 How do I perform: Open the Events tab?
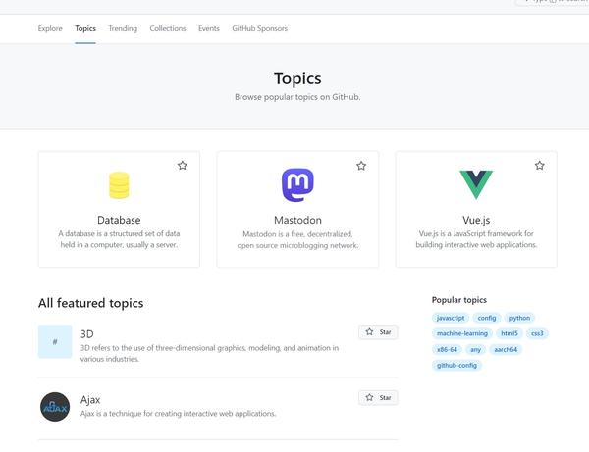(209, 29)
